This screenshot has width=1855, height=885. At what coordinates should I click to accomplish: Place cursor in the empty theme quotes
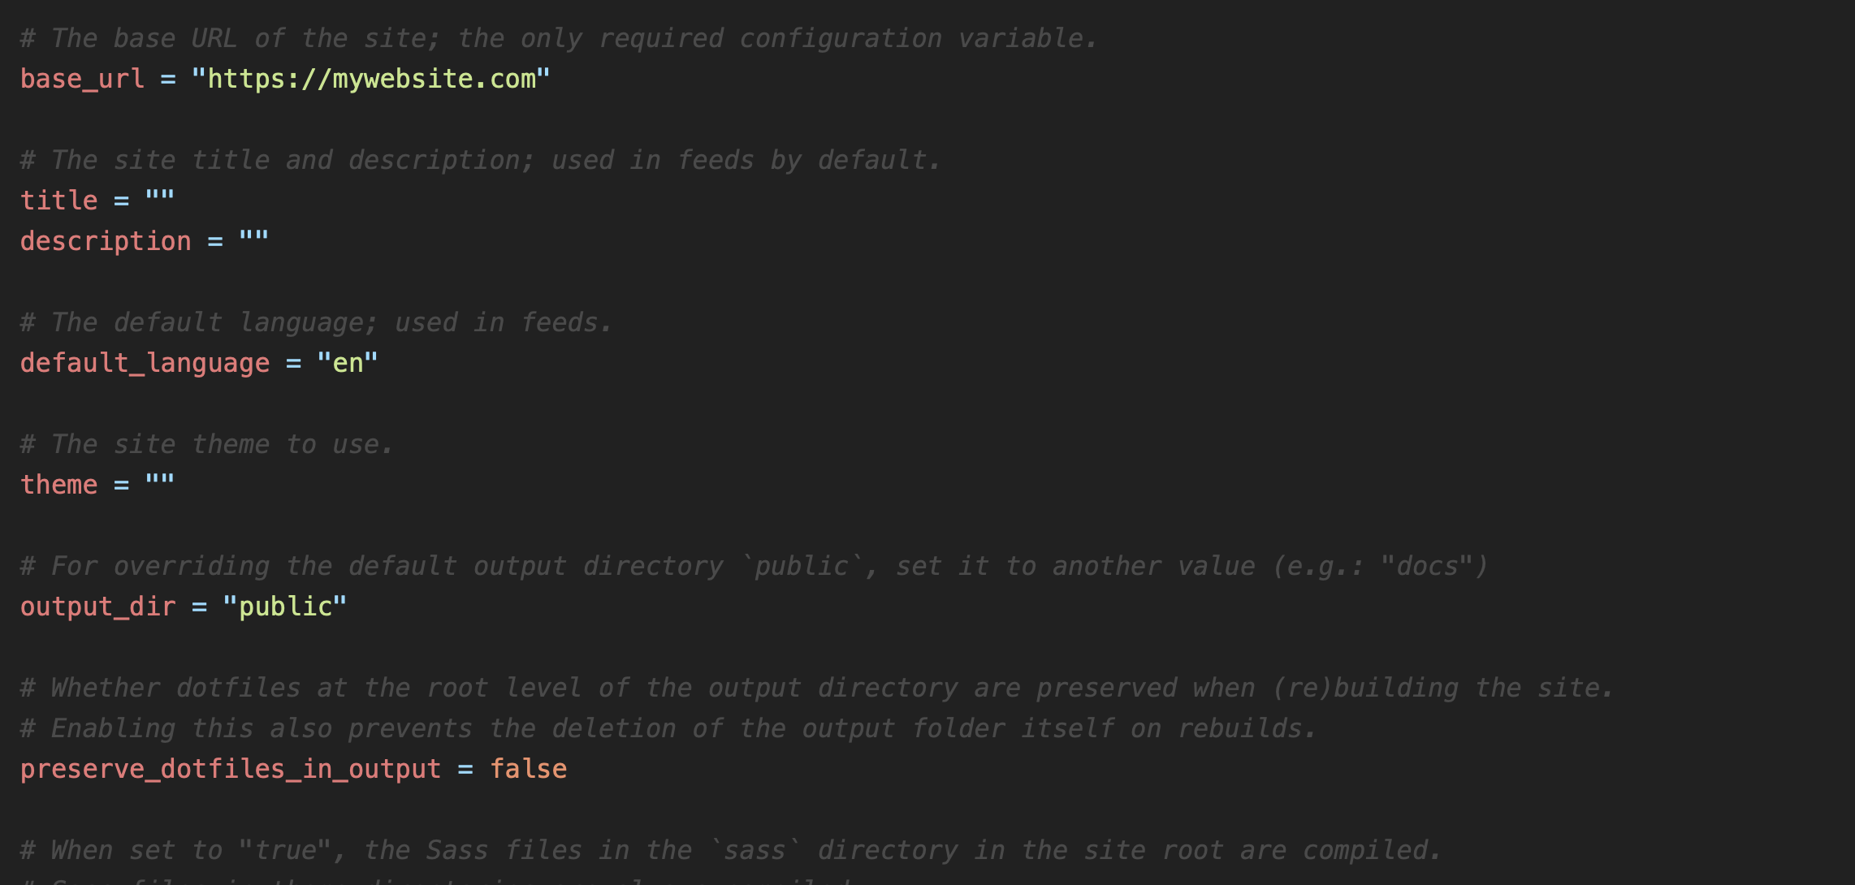[160, 483]
